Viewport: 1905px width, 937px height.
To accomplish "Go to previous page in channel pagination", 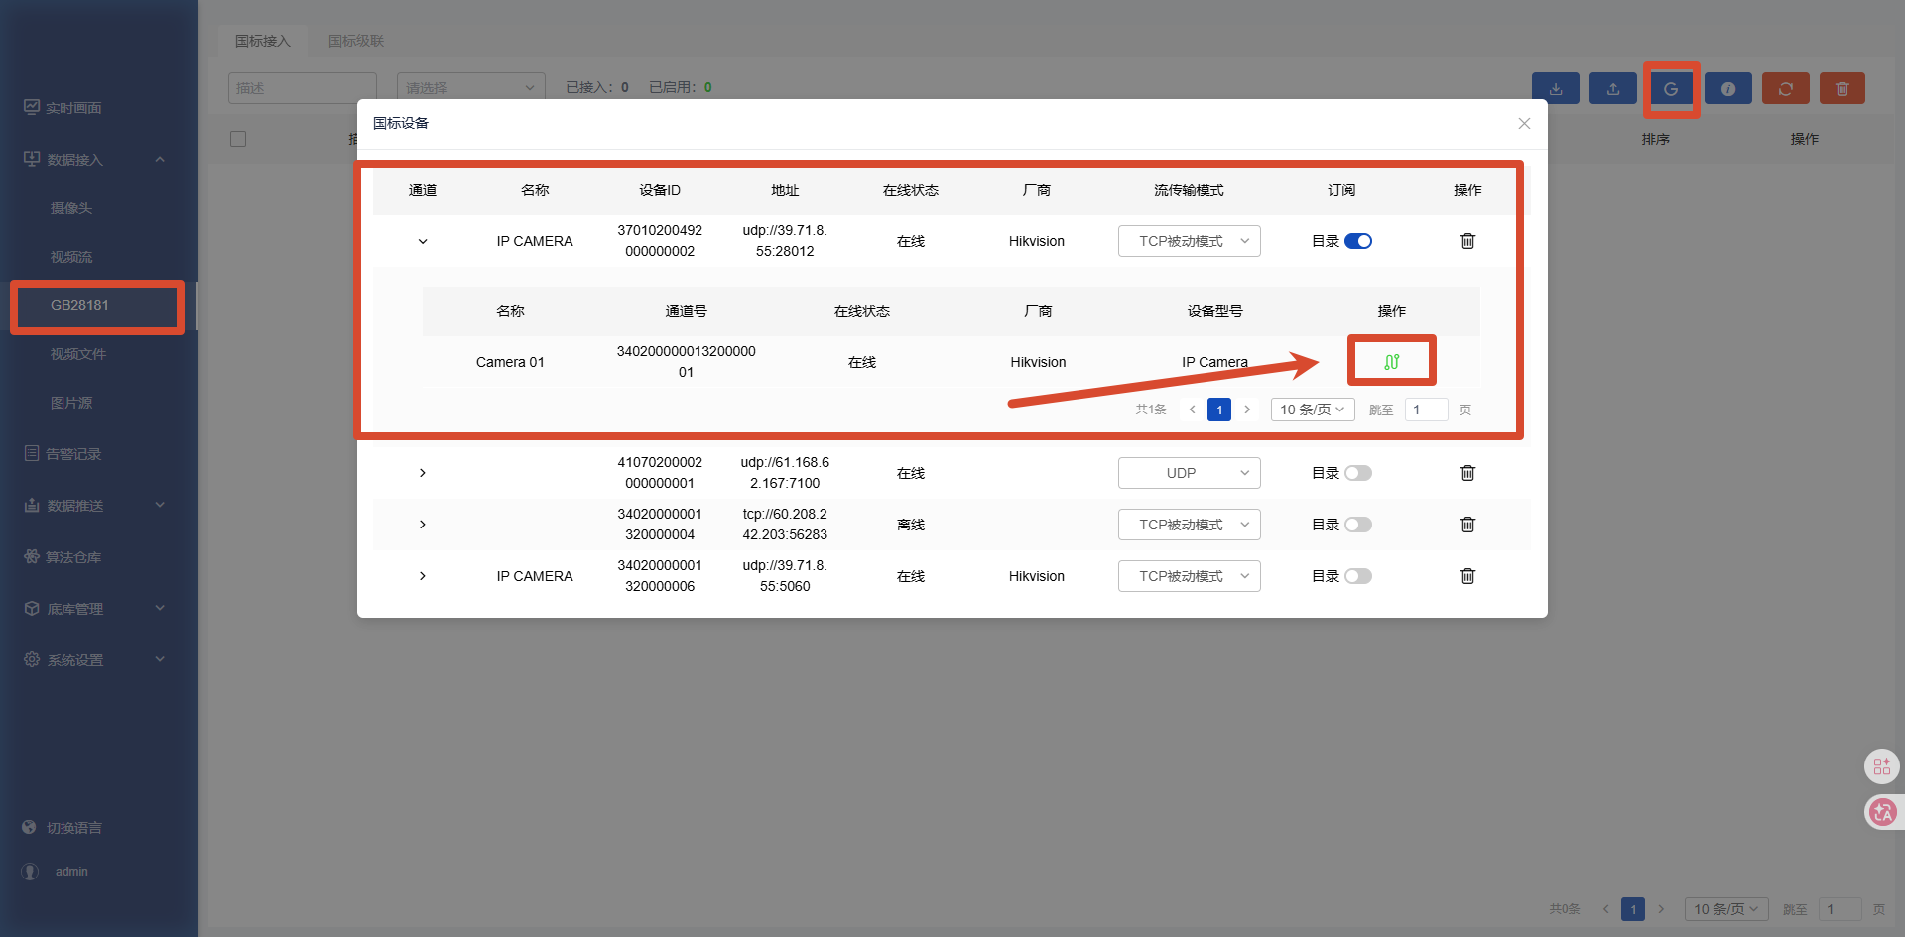I will (1192, 410).
